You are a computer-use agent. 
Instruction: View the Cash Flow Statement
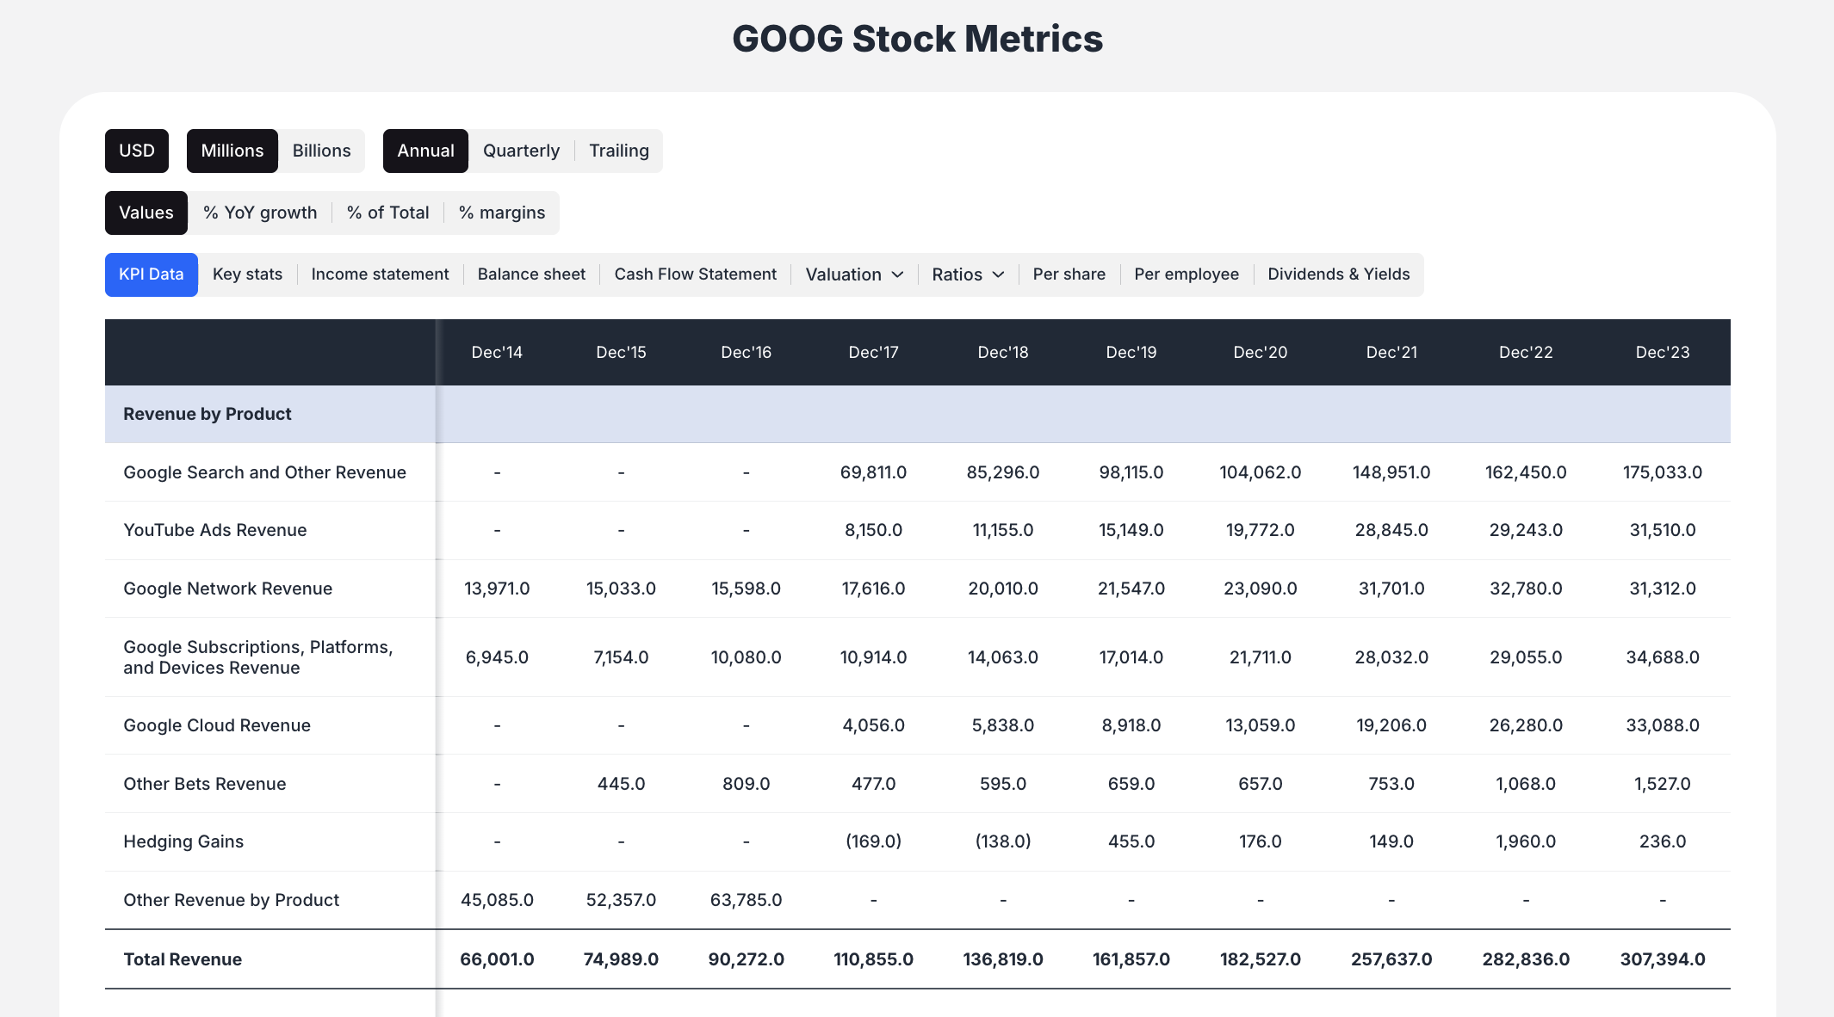pyautogui.click(x=695, y=274)
